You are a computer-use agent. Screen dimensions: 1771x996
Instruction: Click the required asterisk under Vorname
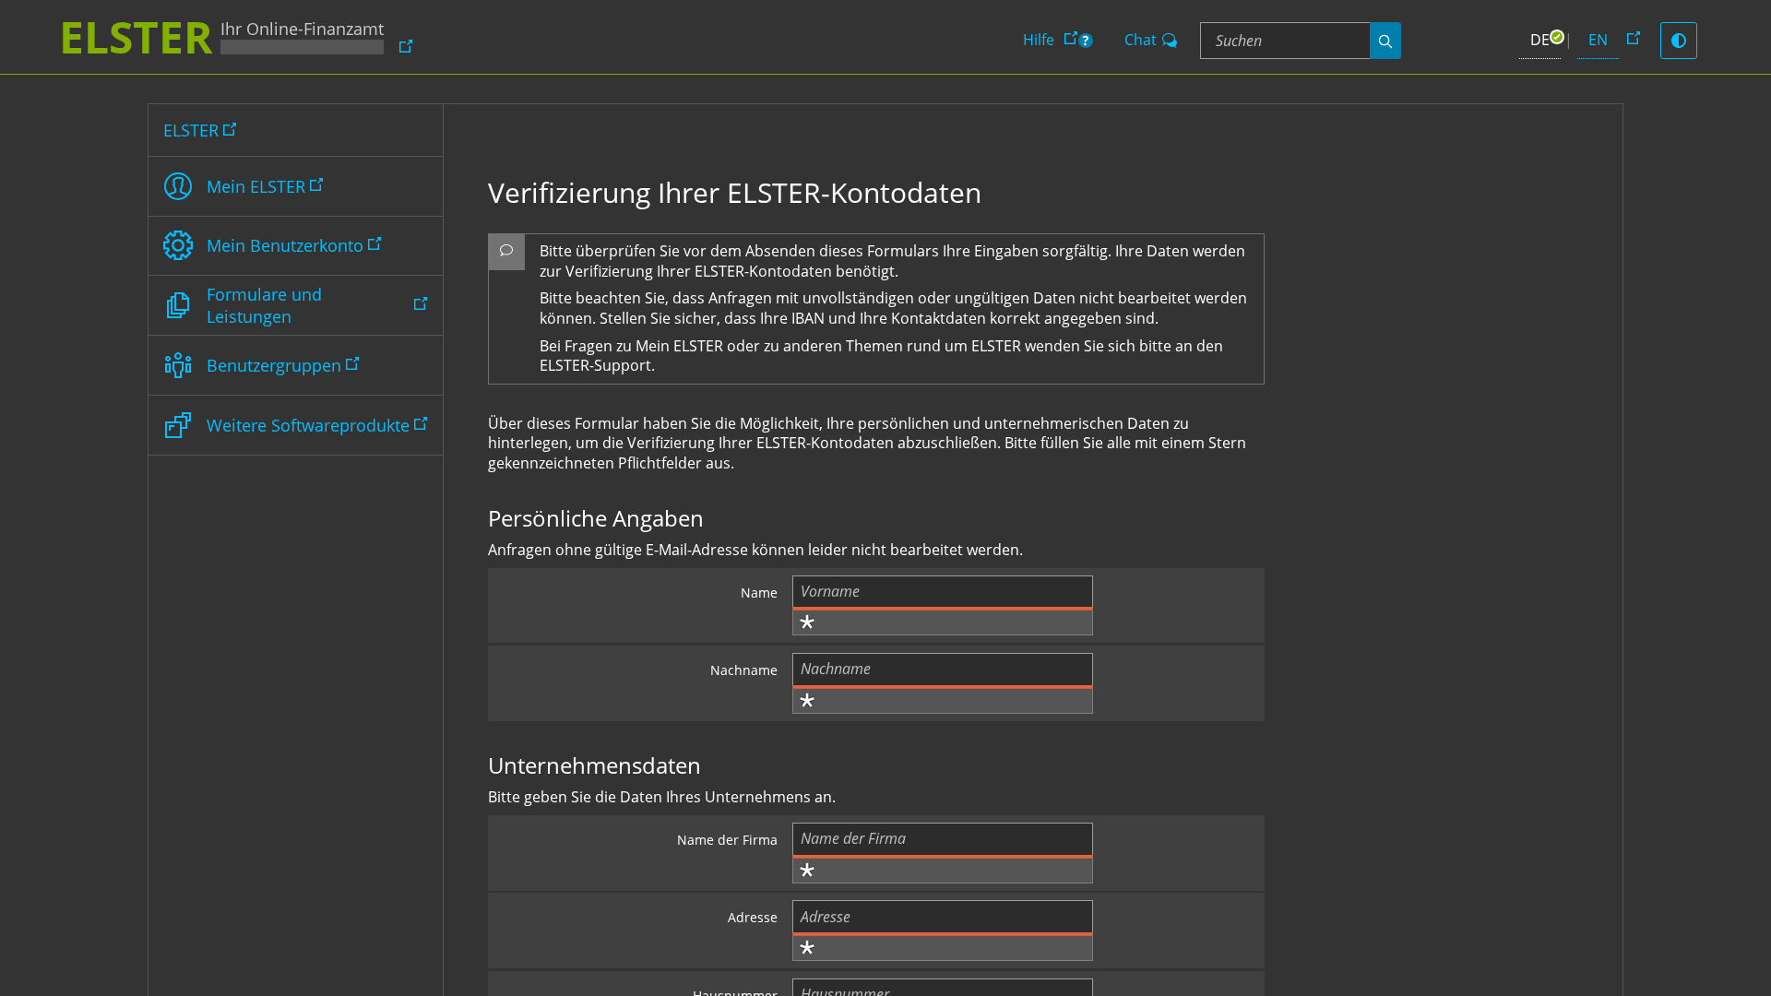tap(807, 622)
